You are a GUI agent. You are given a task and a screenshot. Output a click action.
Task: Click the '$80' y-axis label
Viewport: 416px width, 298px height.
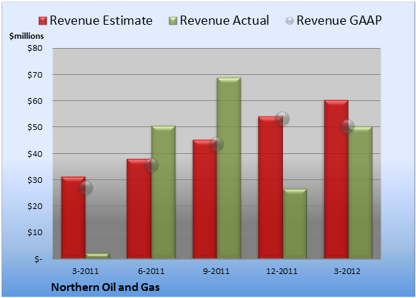[x=35, y=48]
